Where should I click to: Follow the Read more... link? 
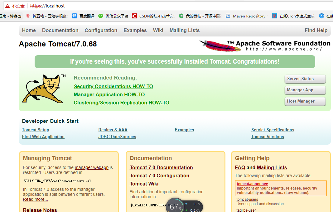coord(36,199)
